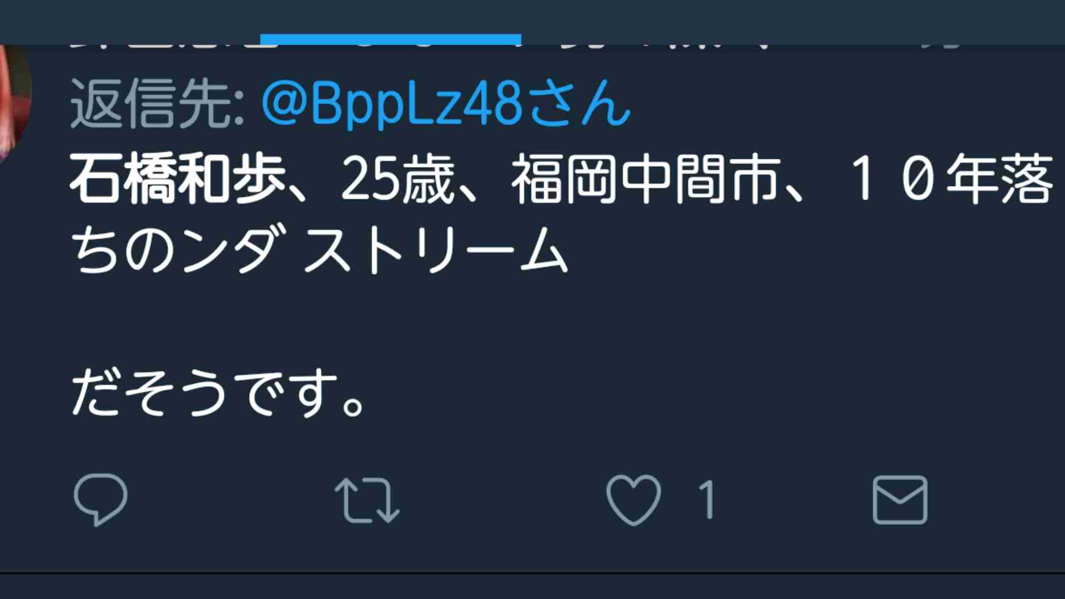Click the ちのンダ ストリーム text line
This screenshot has height=599, width=1065.
[319, 250]
